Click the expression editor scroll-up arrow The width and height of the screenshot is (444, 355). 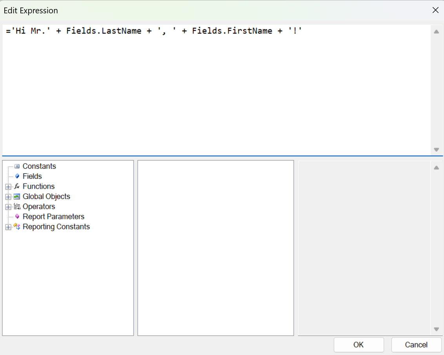pos(436,31)
